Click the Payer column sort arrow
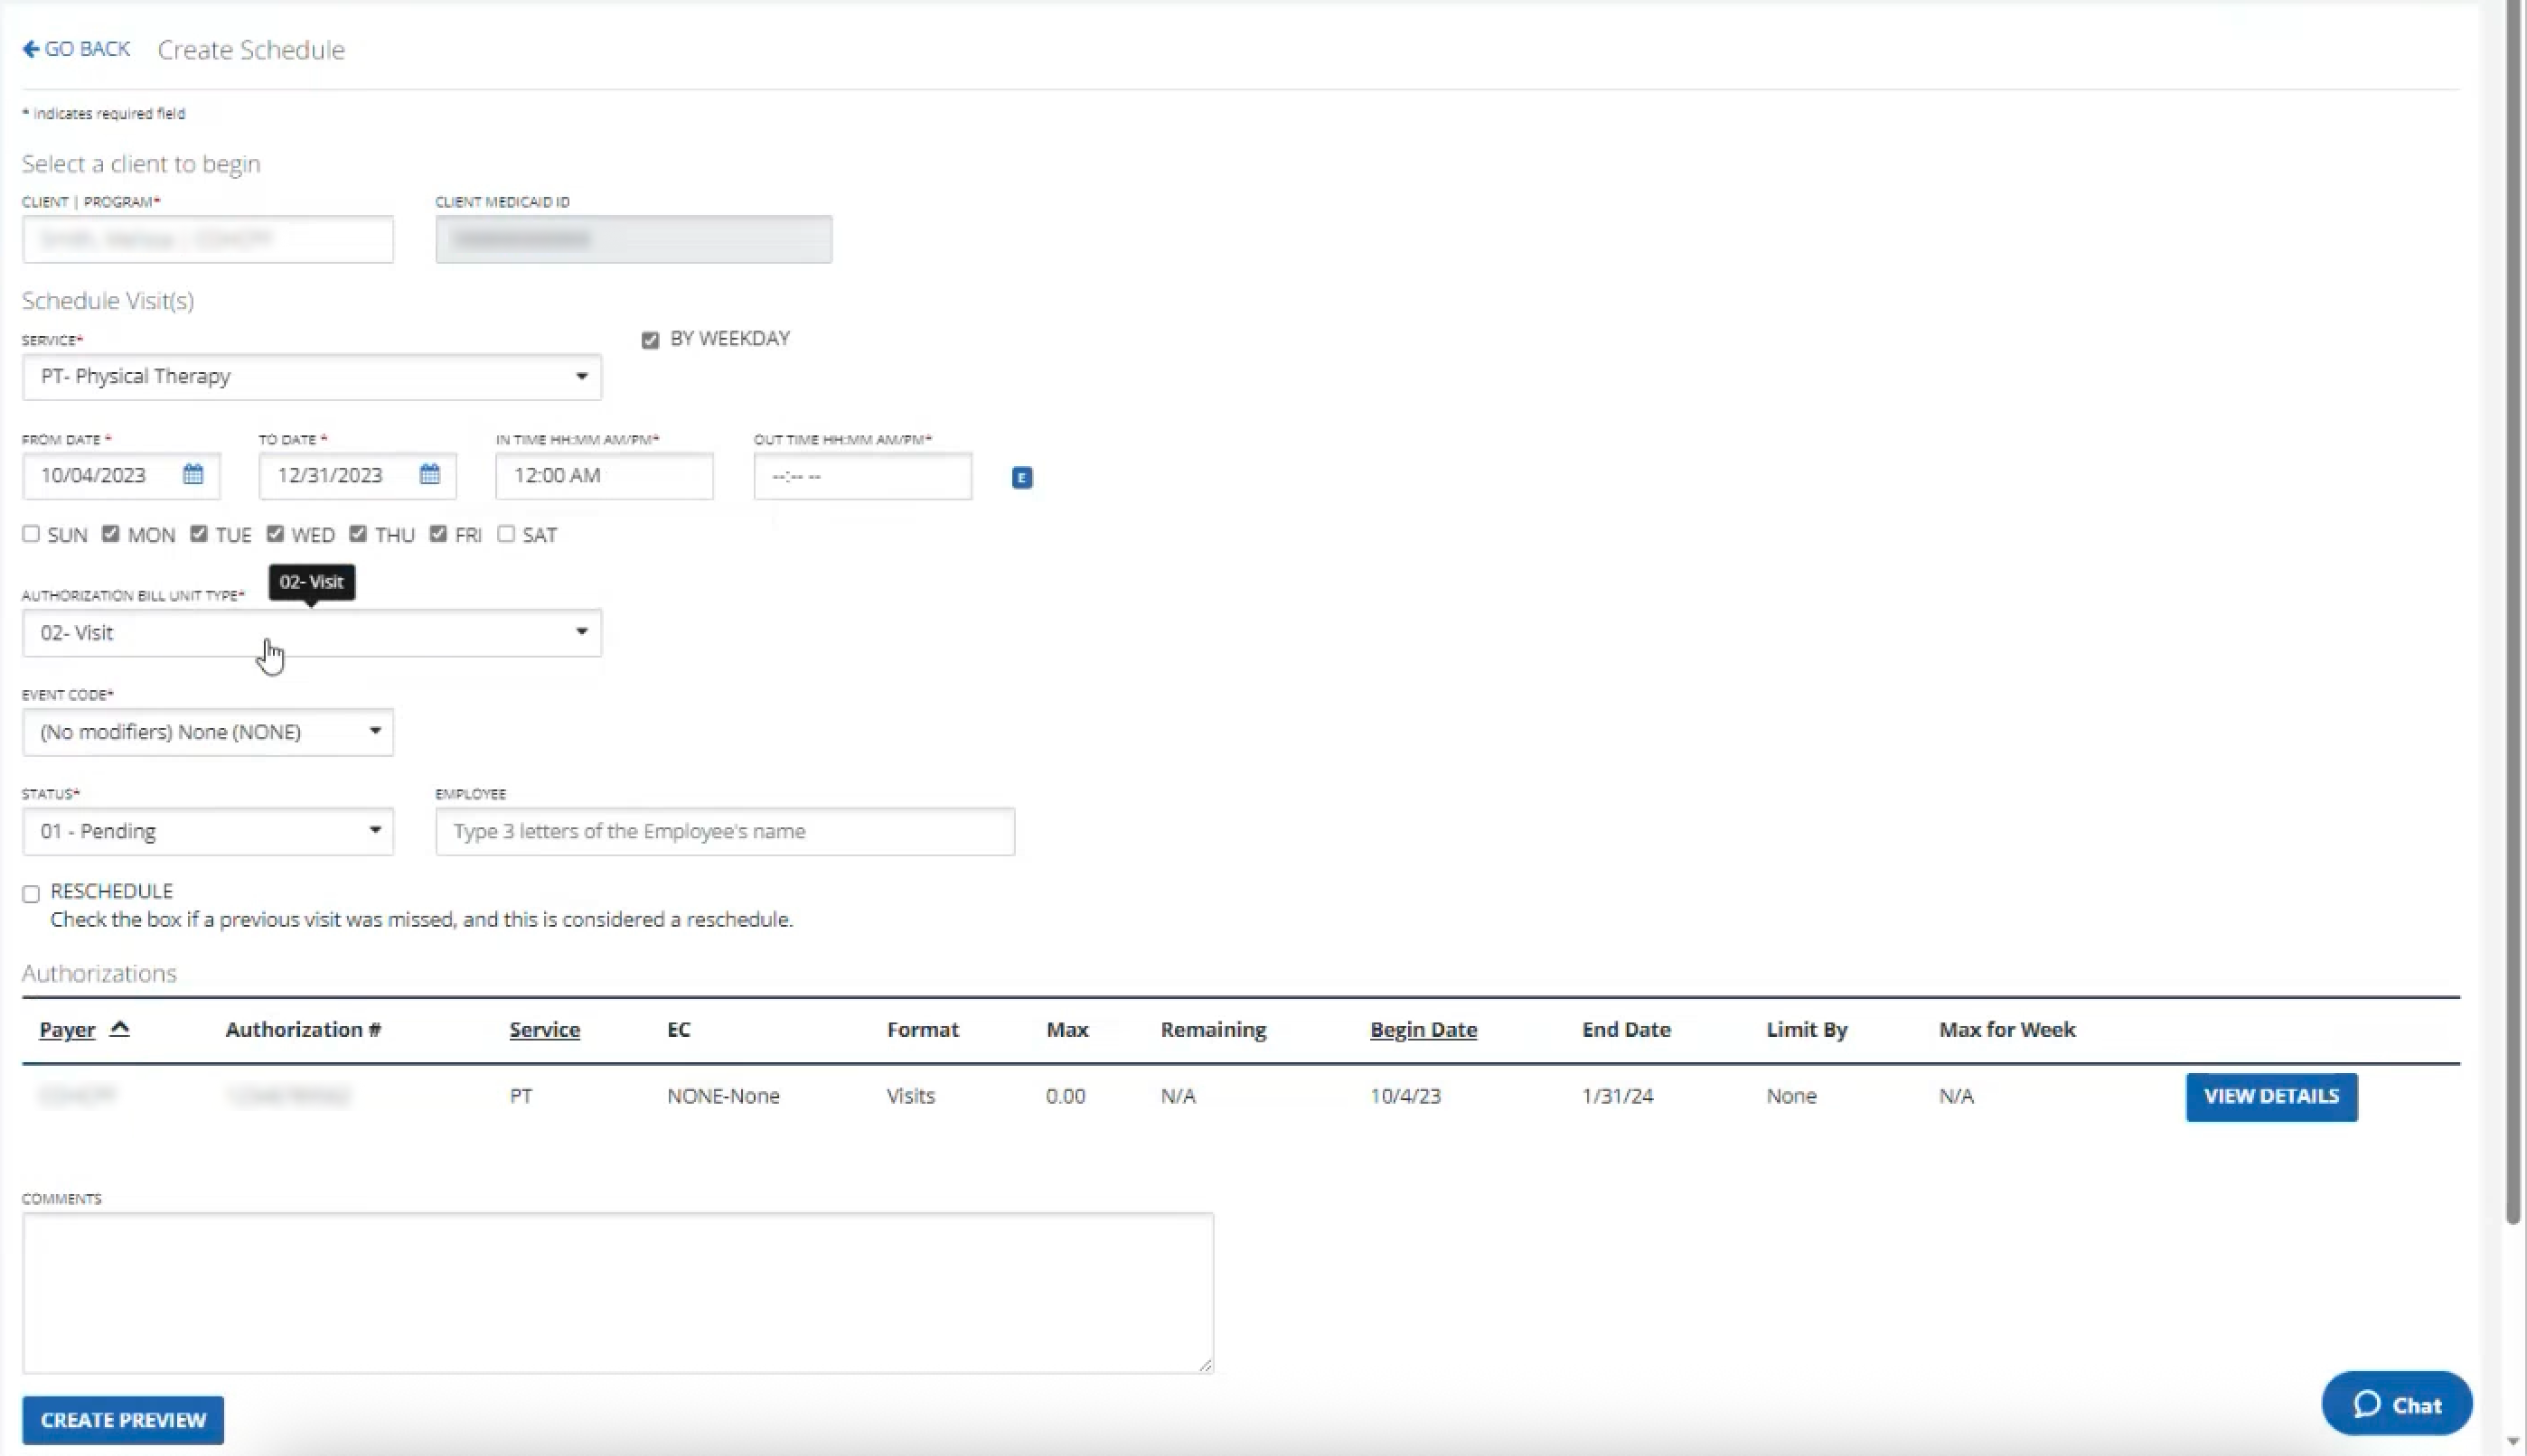The width and height of the screenshot is (2527, 1456). [119, 1028]
